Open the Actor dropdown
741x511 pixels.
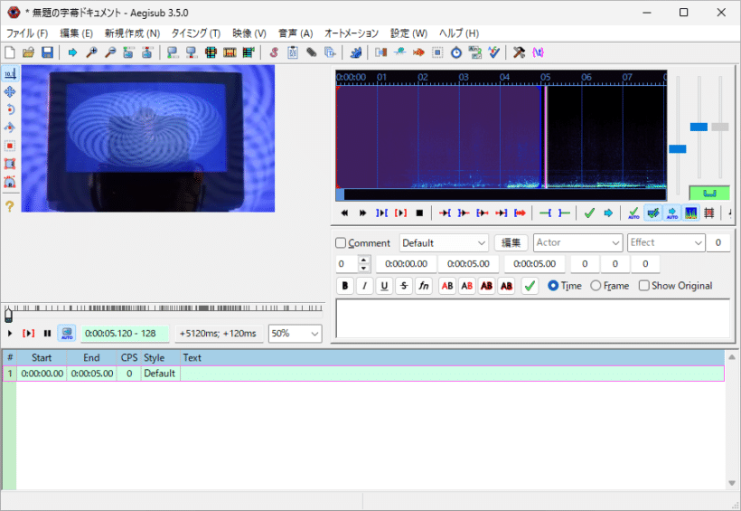[x=577, y=242]
